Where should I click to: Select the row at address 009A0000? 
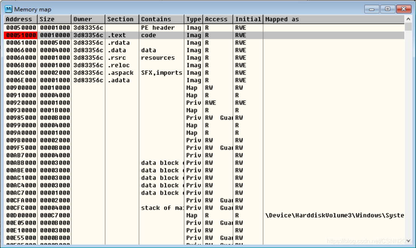click(x=204, y=133)
